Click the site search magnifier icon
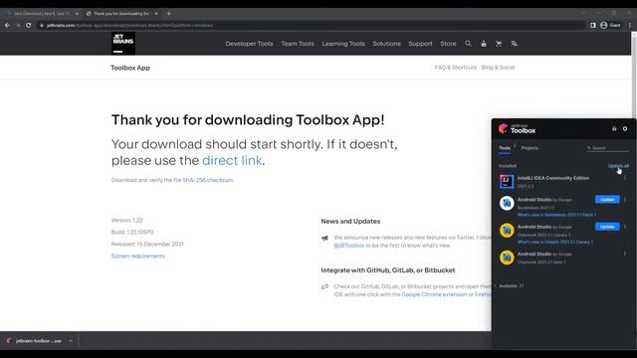Image resolution: width=637 pixels, height=358 pixels. pos(468,44)
